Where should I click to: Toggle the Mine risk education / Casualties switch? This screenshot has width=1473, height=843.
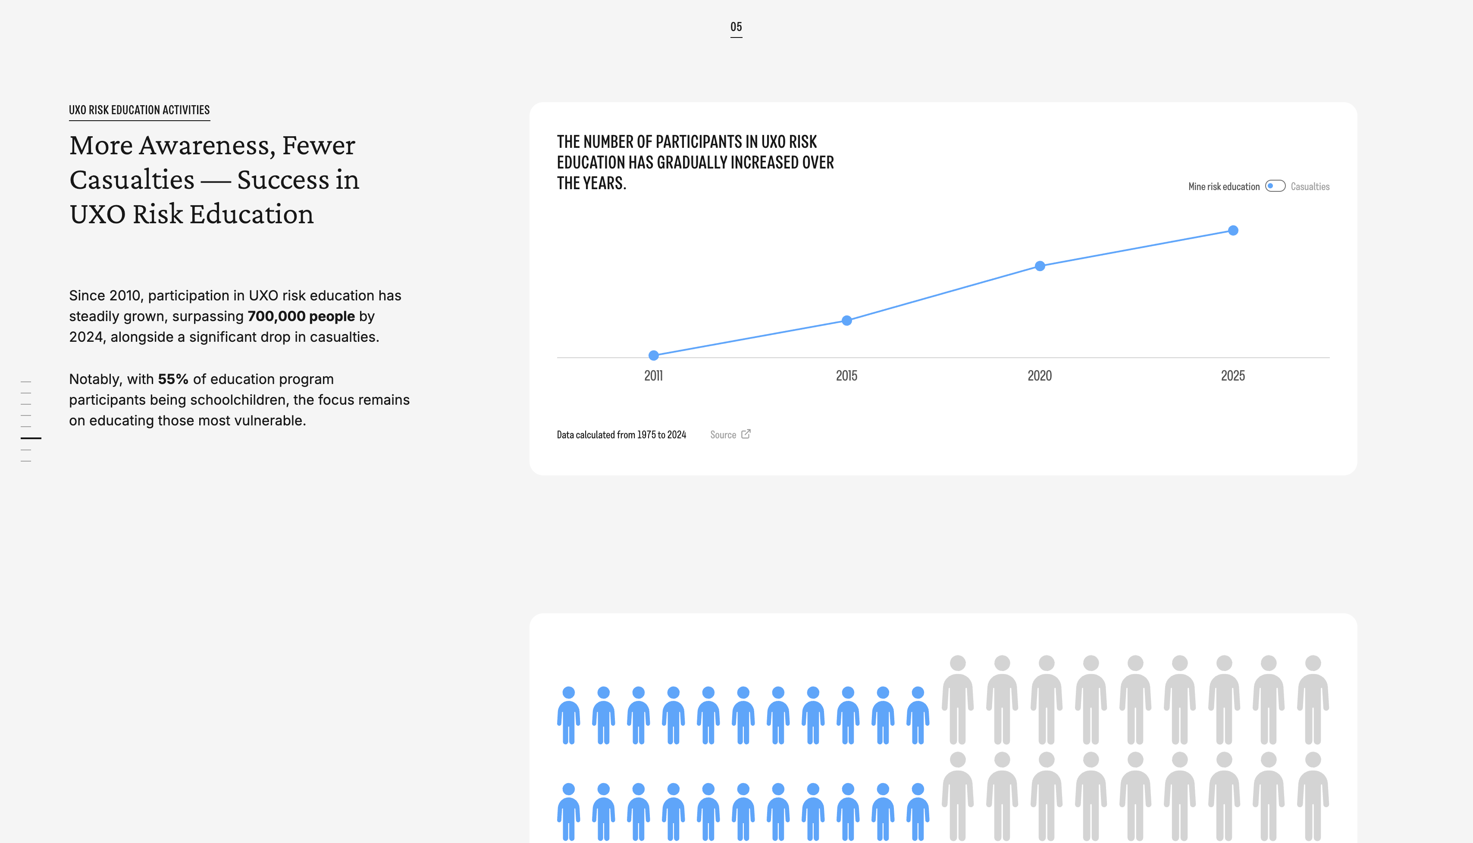pos(1275,186)
